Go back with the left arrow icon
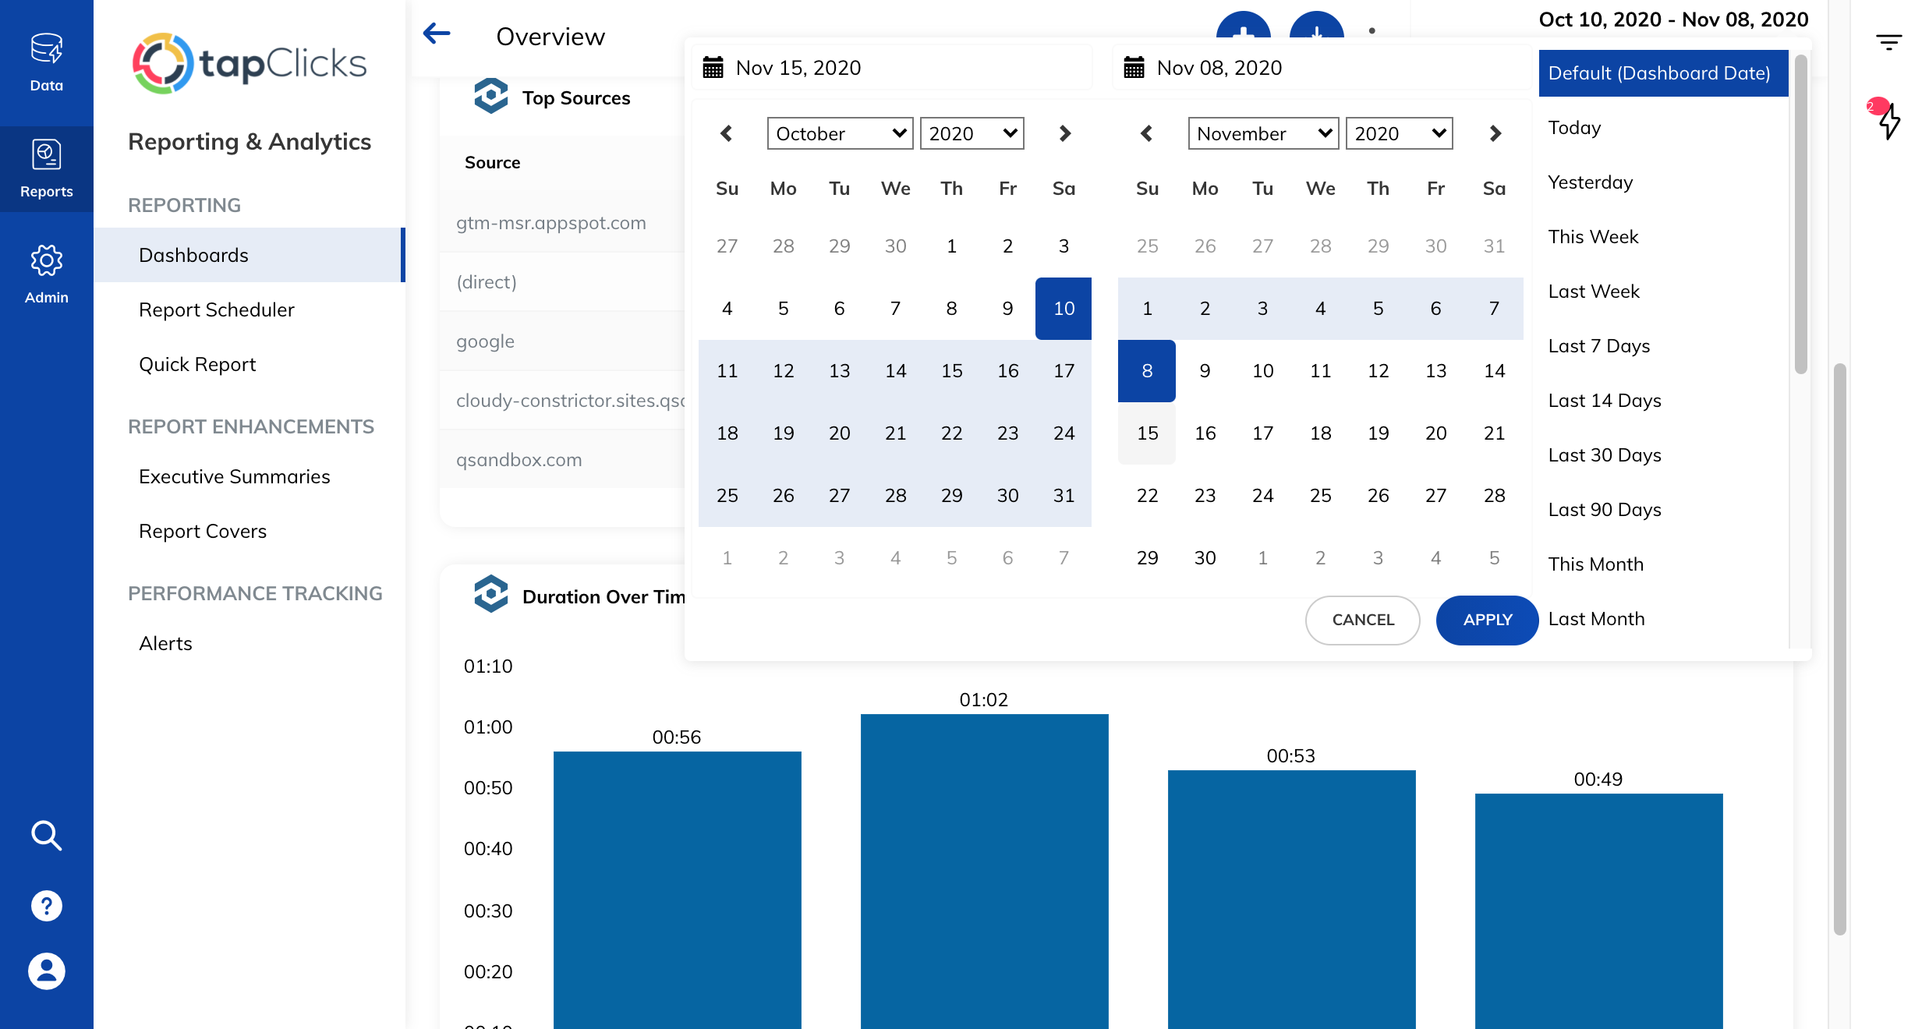The width and height of the screenshot is (1929, 1029). [437, 34]
